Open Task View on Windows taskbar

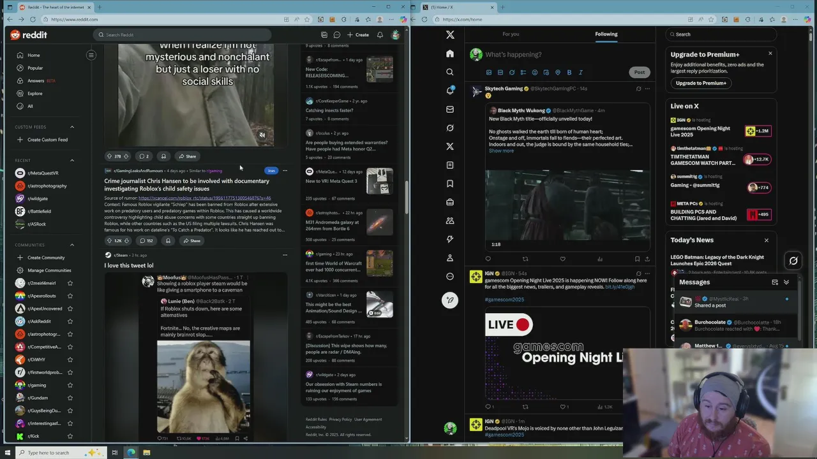[115, 453]
